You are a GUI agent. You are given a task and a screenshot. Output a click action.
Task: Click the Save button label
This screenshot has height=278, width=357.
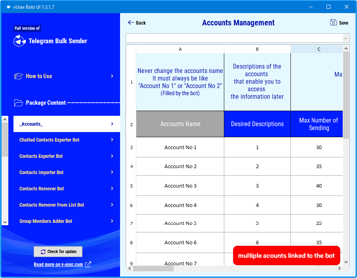(x=344, y=23)
